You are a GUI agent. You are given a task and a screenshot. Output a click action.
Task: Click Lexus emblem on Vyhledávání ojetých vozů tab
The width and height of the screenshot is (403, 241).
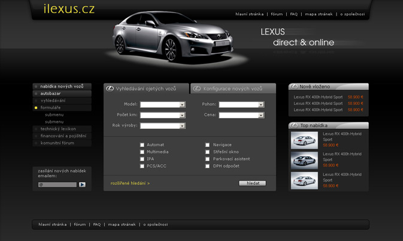[110, 89]
